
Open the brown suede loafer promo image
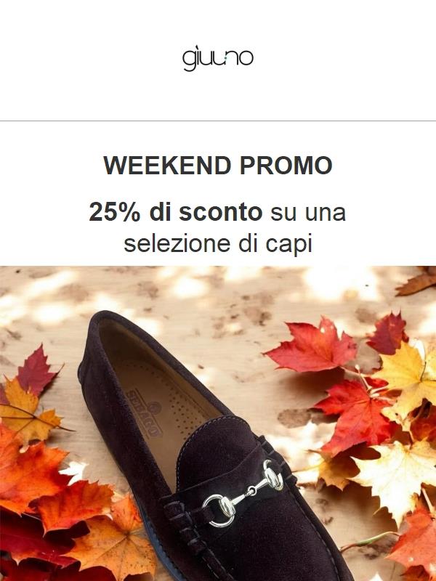click(x=218, y=423)
